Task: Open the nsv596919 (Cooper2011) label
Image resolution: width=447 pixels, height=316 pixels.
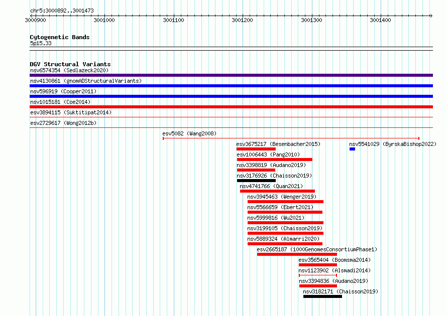Action: [63, 91]
